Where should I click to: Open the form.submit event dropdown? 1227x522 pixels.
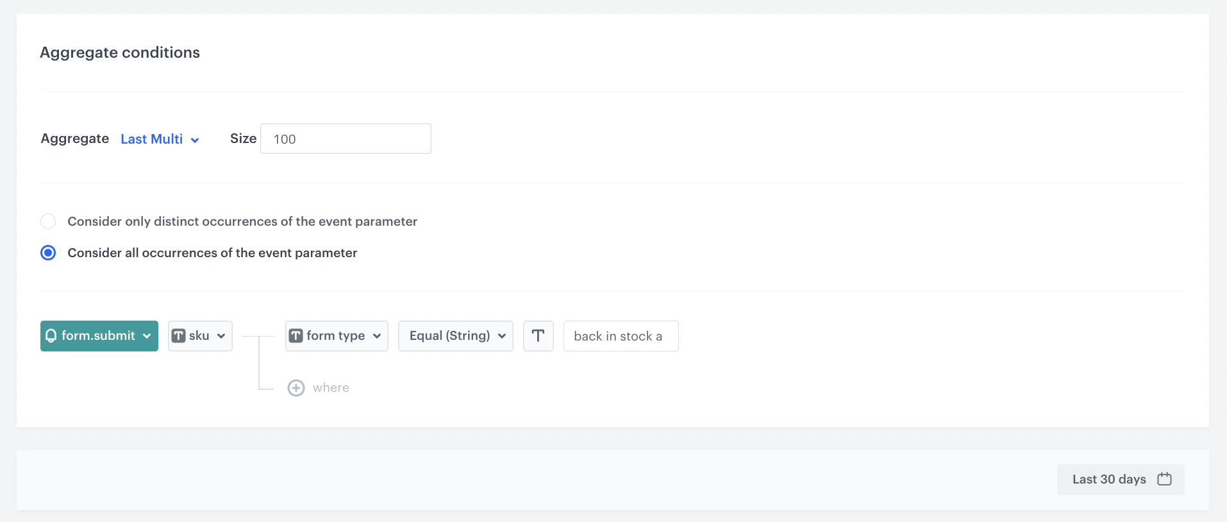coord(99,336)
